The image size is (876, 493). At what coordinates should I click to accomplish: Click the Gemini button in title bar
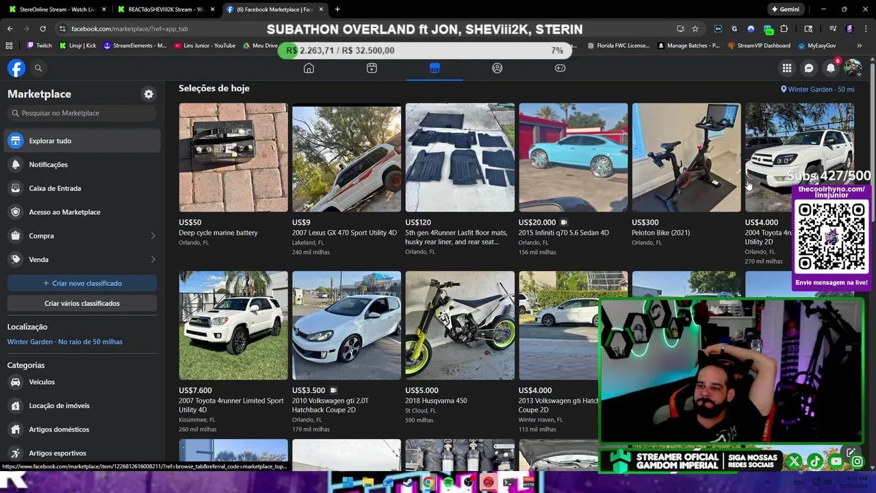coord(784,10)
